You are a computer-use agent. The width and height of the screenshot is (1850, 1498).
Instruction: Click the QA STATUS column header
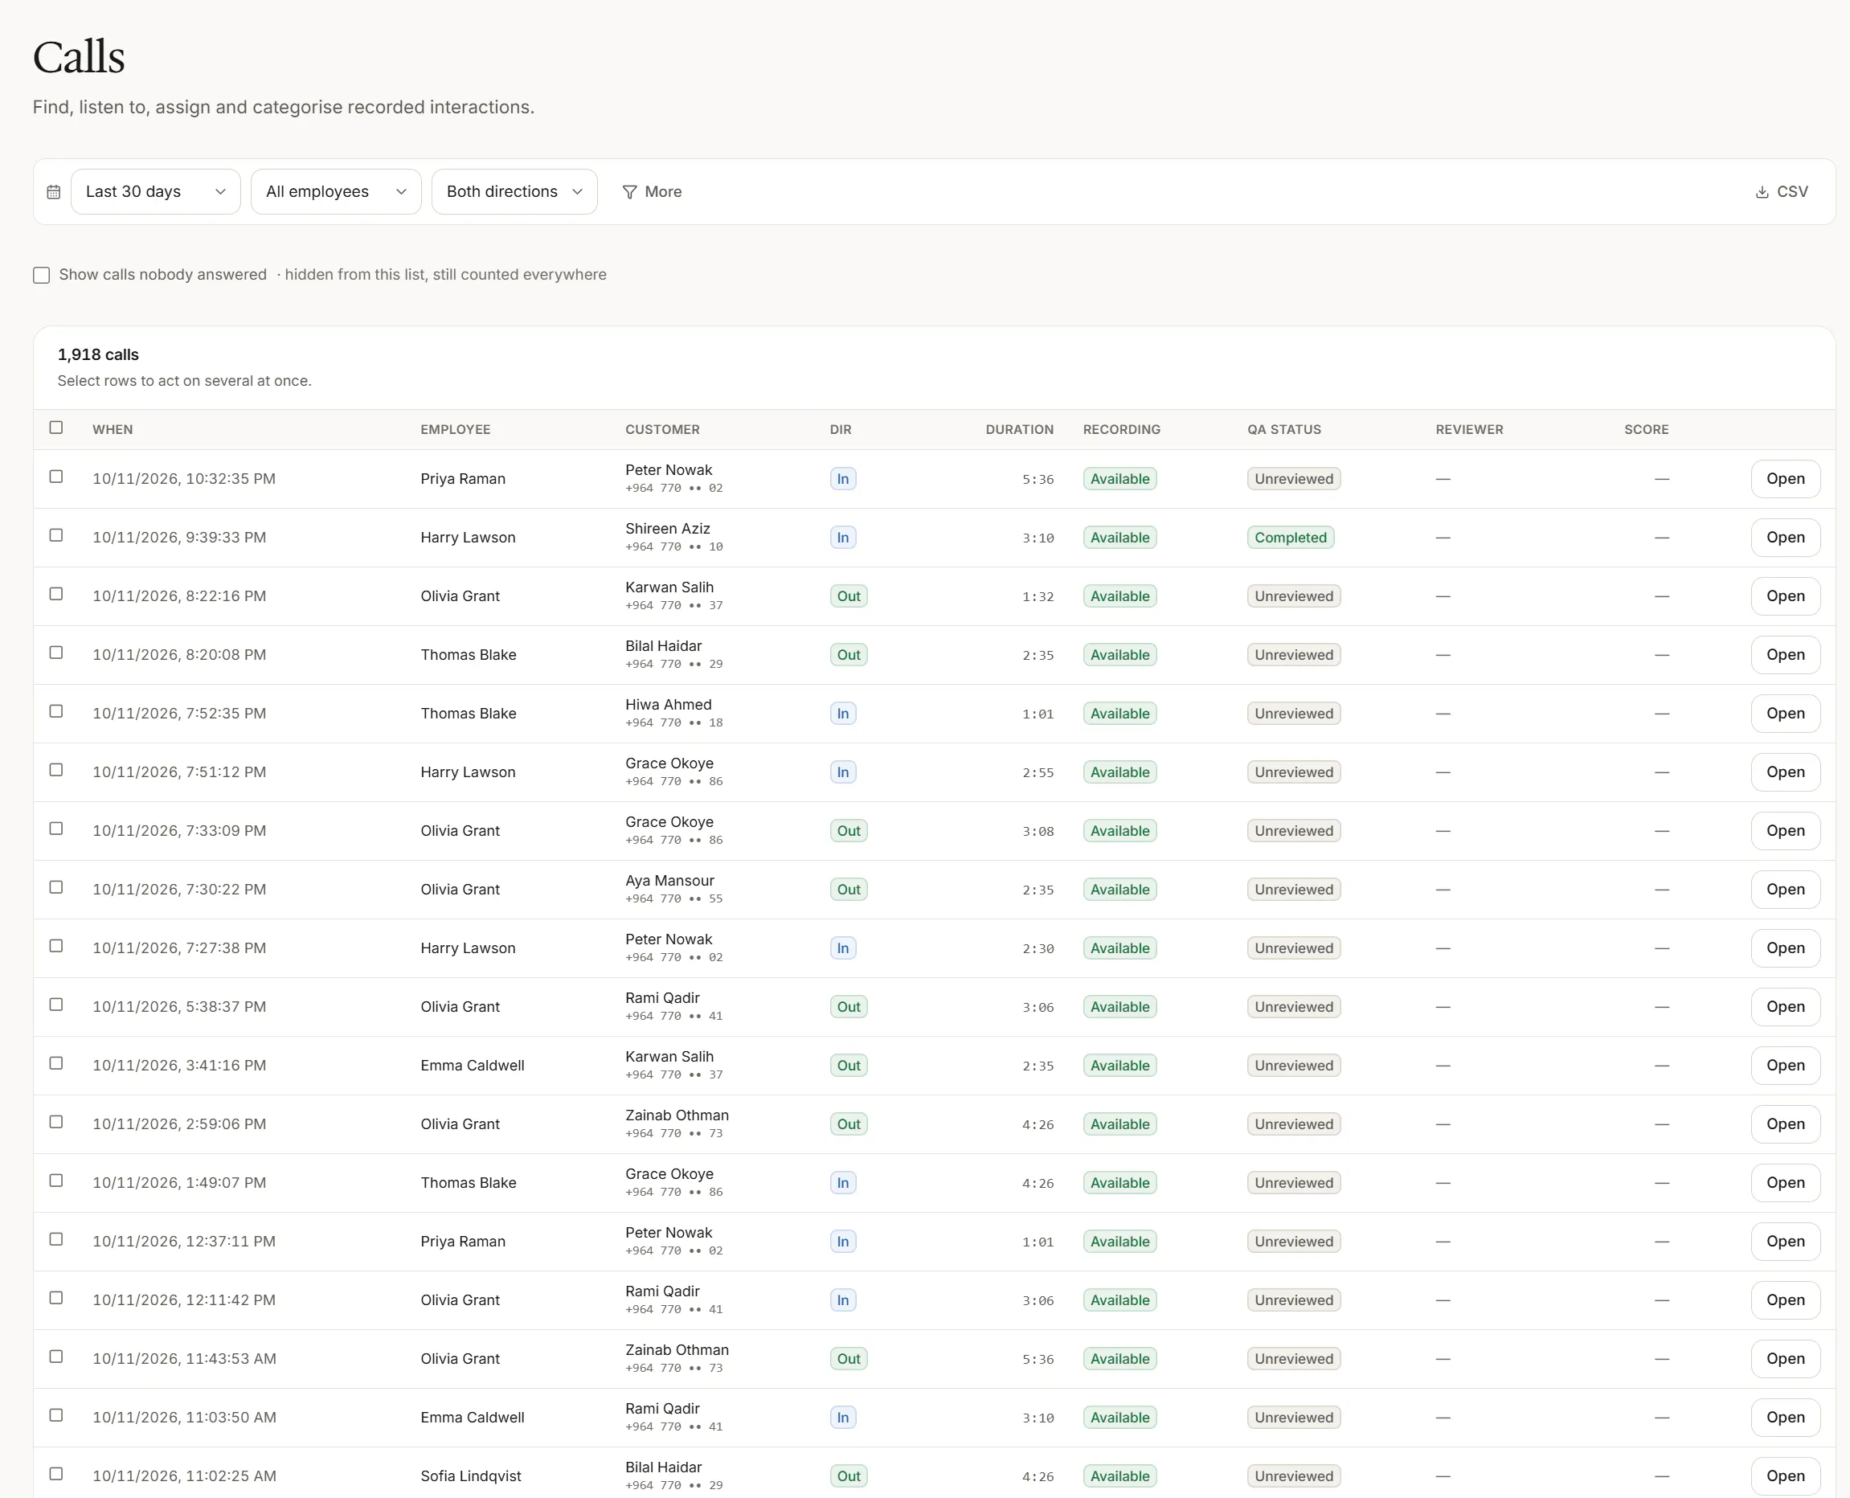click(1284, 430)
